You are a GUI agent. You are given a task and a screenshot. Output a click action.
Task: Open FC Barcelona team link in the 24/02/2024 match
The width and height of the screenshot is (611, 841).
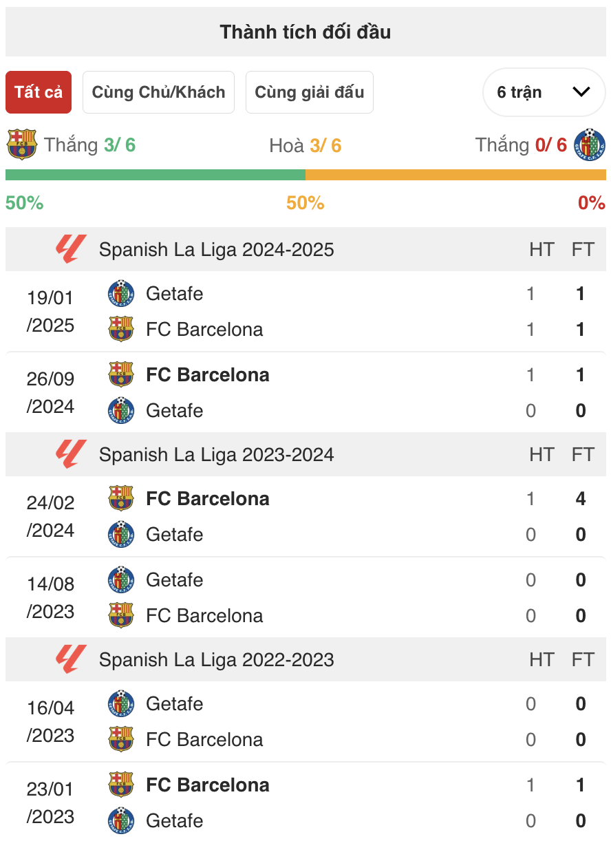(208, 498)
